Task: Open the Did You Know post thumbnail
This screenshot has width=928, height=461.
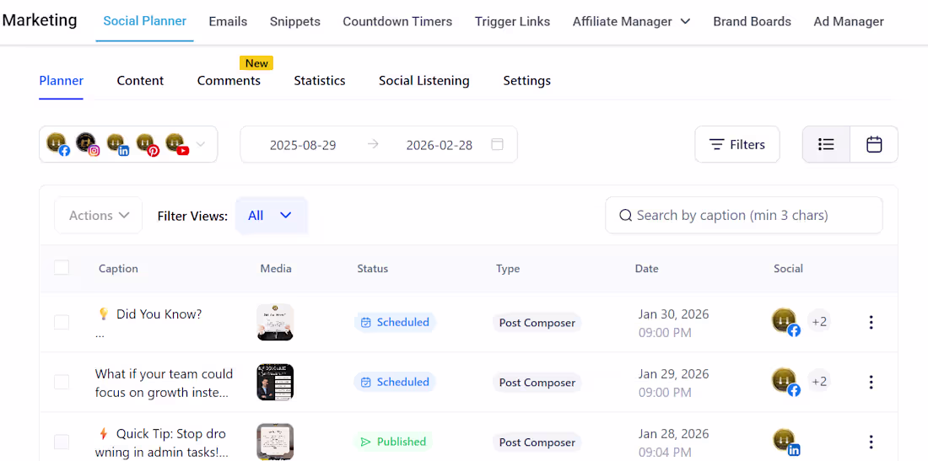Action: point(275,322)
